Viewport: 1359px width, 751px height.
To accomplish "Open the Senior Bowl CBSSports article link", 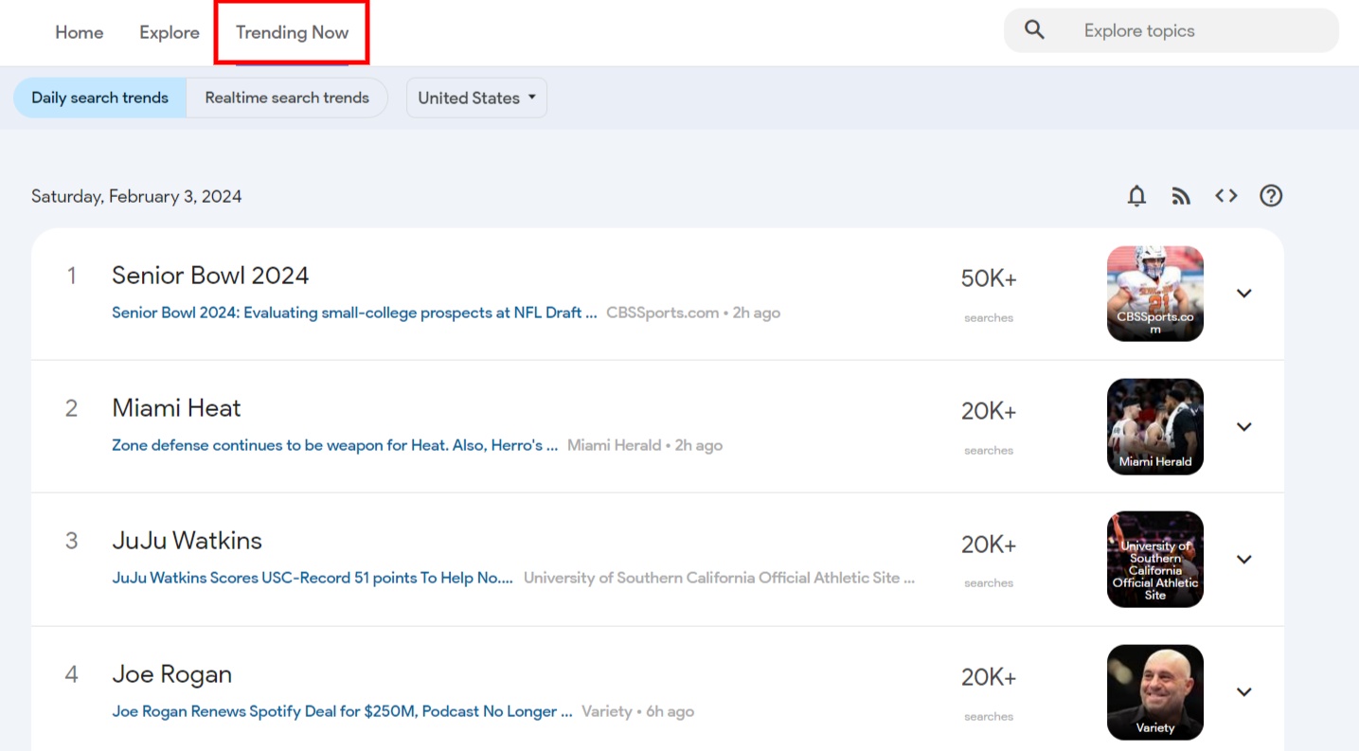I will (354, 313).
